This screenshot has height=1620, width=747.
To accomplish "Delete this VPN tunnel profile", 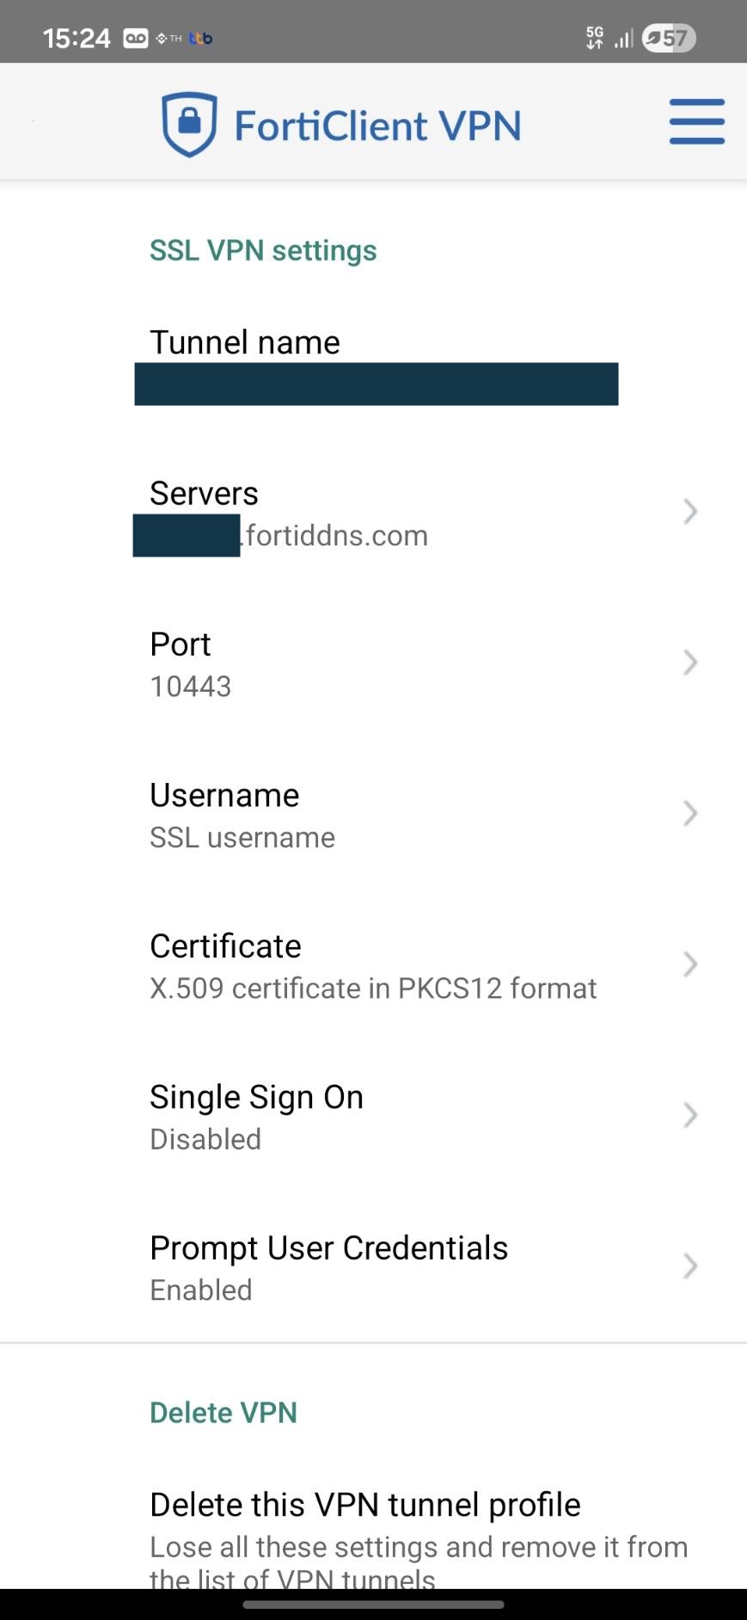I will tap(365, 1505).
